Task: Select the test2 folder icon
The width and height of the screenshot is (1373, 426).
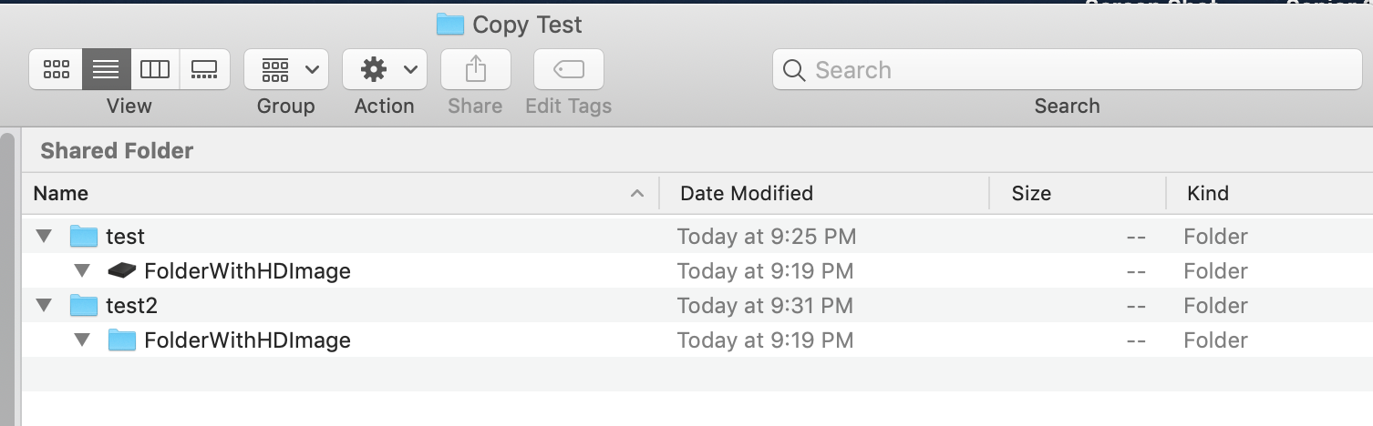Action: (x=84, y=306)
